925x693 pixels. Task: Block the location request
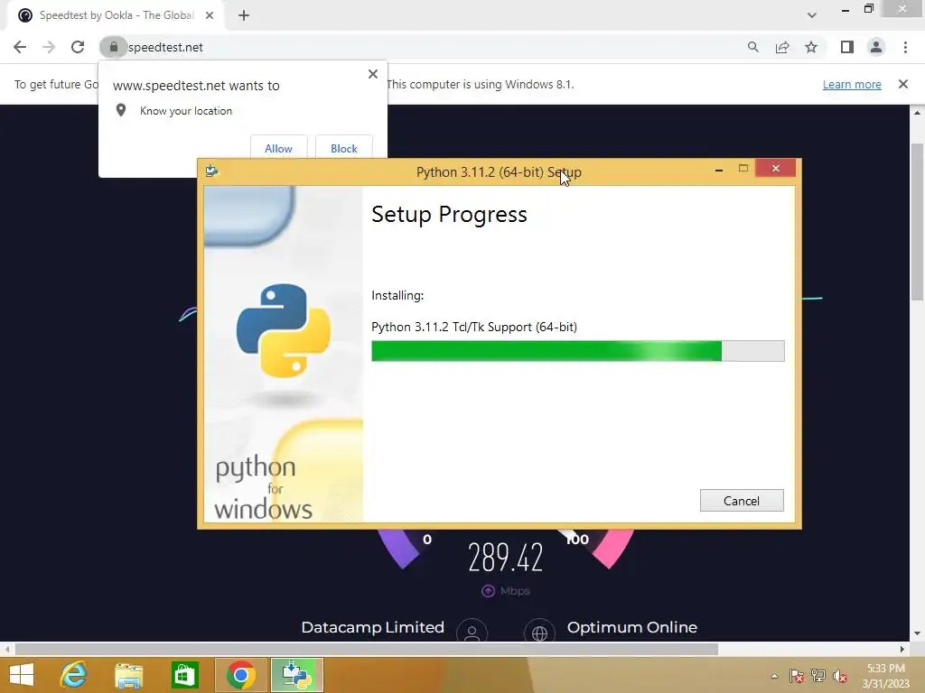(344, 149)
